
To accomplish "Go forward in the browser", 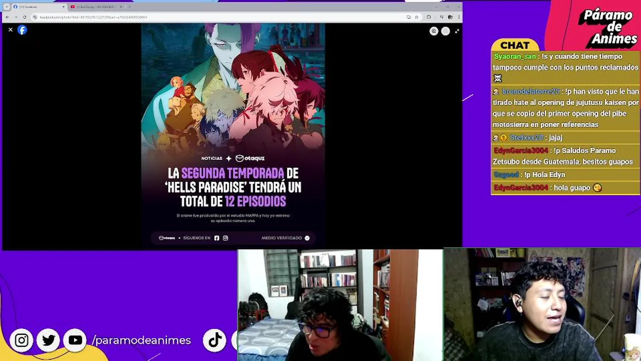I will click(x=16, y=17).
